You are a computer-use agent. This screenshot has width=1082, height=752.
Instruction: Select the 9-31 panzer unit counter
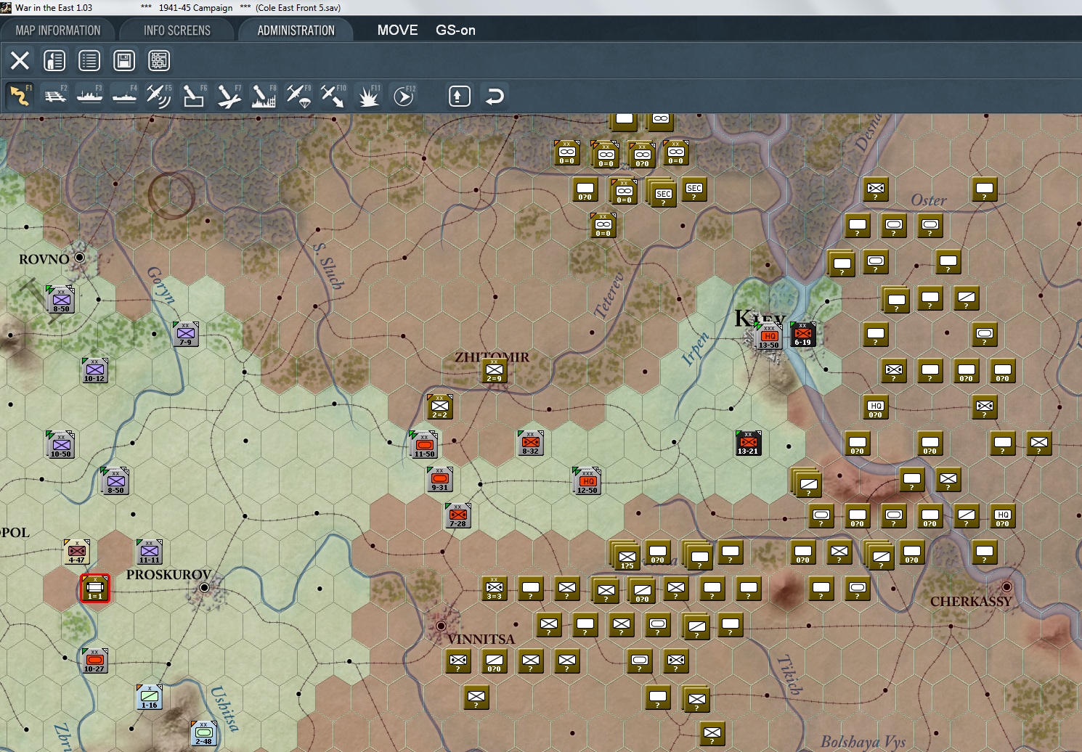(440, 479)
